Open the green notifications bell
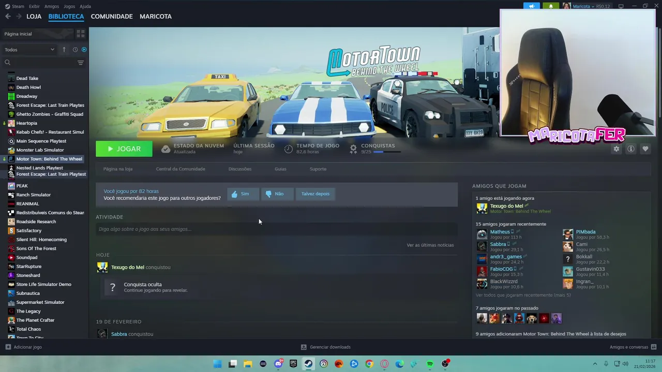 pyautogui.click(x=551, y=6)
